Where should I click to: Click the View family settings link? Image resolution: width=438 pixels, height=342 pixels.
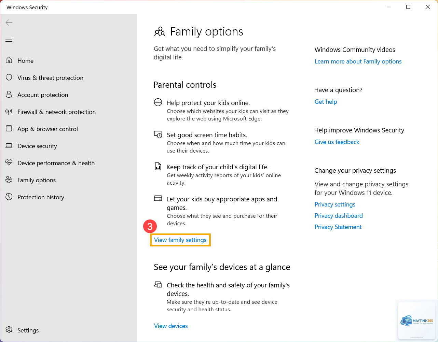[180, 240]
